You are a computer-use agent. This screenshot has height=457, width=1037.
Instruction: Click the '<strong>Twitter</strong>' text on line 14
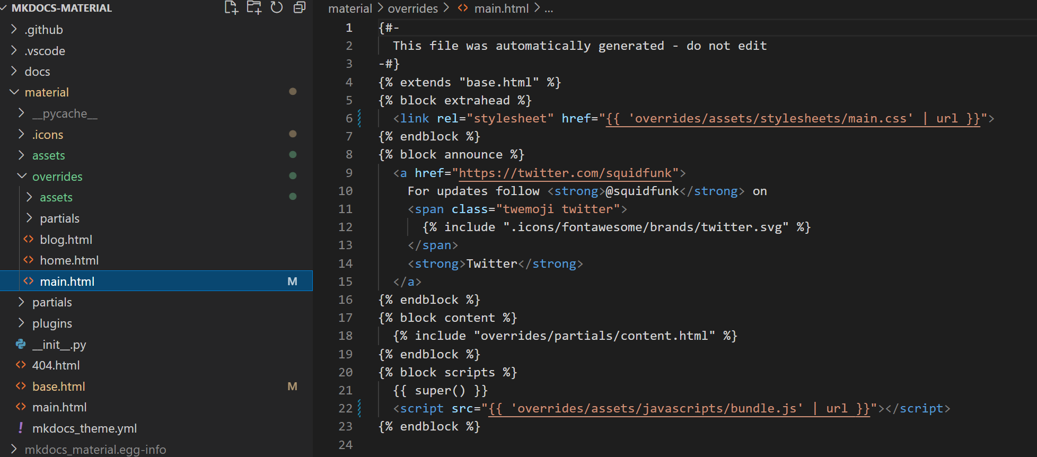495,263
